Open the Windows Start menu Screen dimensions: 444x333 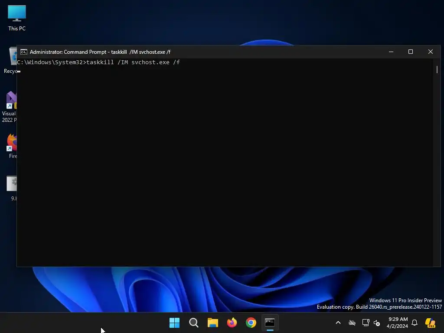tap(174, 323)
